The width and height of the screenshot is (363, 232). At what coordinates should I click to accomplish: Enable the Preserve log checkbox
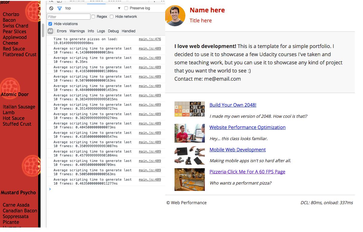coord(126,8)
